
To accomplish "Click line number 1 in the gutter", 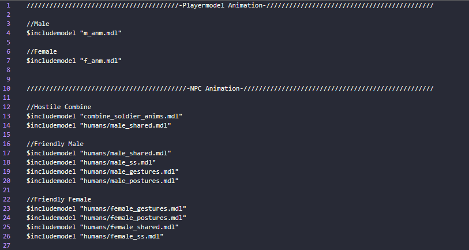I will (x=8, y=5).
